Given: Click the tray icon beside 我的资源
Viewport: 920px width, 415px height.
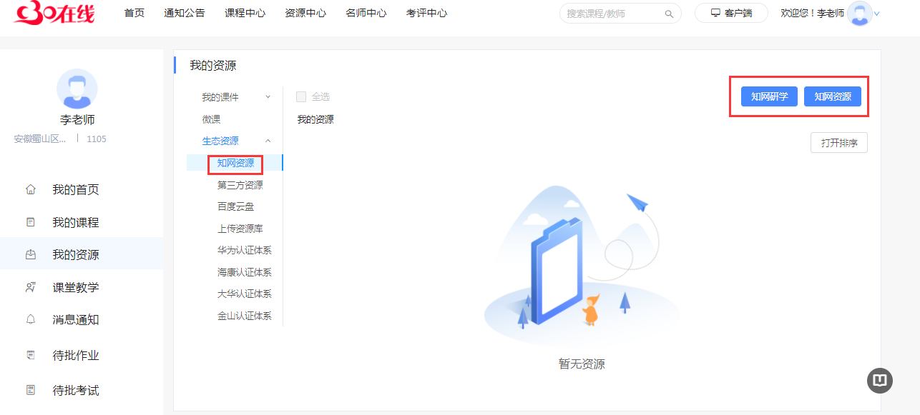Looking at the screenshot, I should pyautogui.click(x=30, y=254).
